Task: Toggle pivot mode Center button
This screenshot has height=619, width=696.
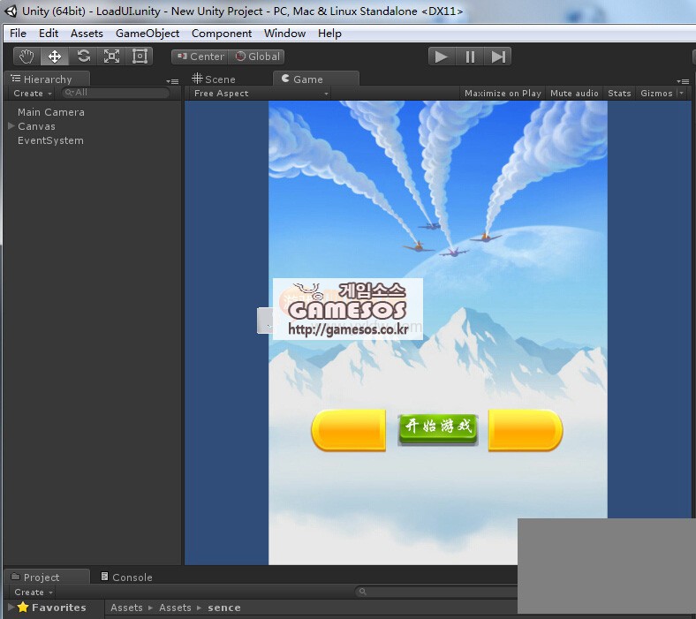Action: (200, 57)
